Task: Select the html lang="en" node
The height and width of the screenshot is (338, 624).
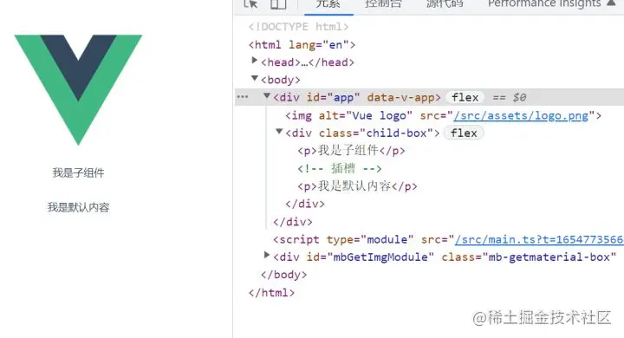Action: (x=302, y=44)
